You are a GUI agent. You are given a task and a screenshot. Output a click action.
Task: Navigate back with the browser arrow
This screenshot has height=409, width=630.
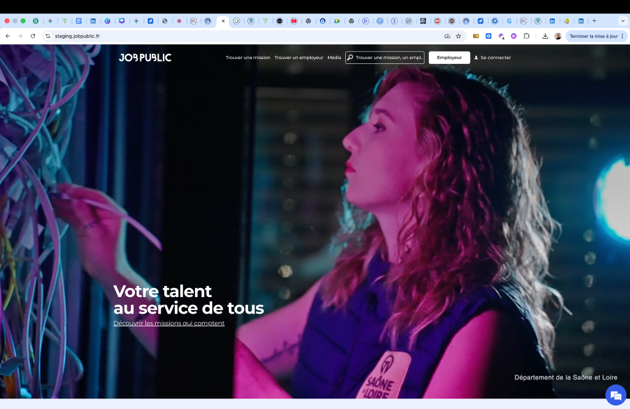click(7, 36)
